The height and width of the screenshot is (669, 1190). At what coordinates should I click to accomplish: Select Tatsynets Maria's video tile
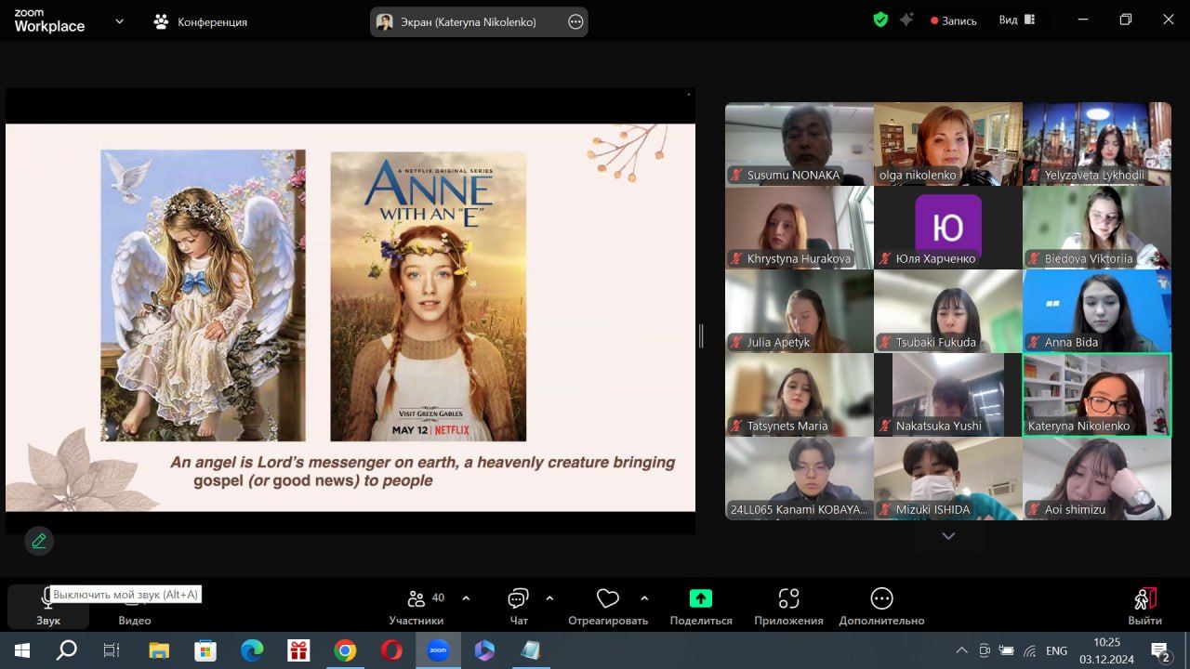[800, 395]
